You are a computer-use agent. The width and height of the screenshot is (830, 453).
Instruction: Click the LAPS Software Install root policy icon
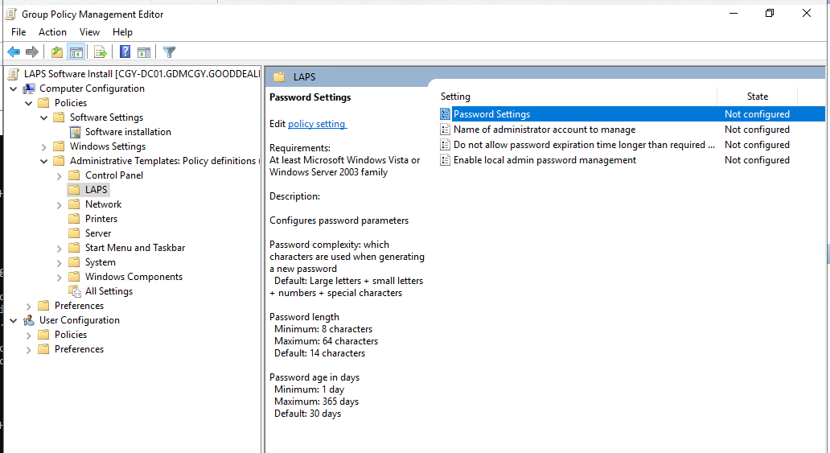pyautogui.click(x=13, y=74)
